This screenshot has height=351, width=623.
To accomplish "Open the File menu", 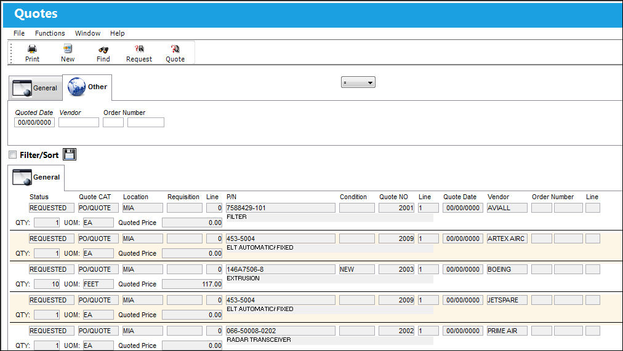I will (19, 33).
